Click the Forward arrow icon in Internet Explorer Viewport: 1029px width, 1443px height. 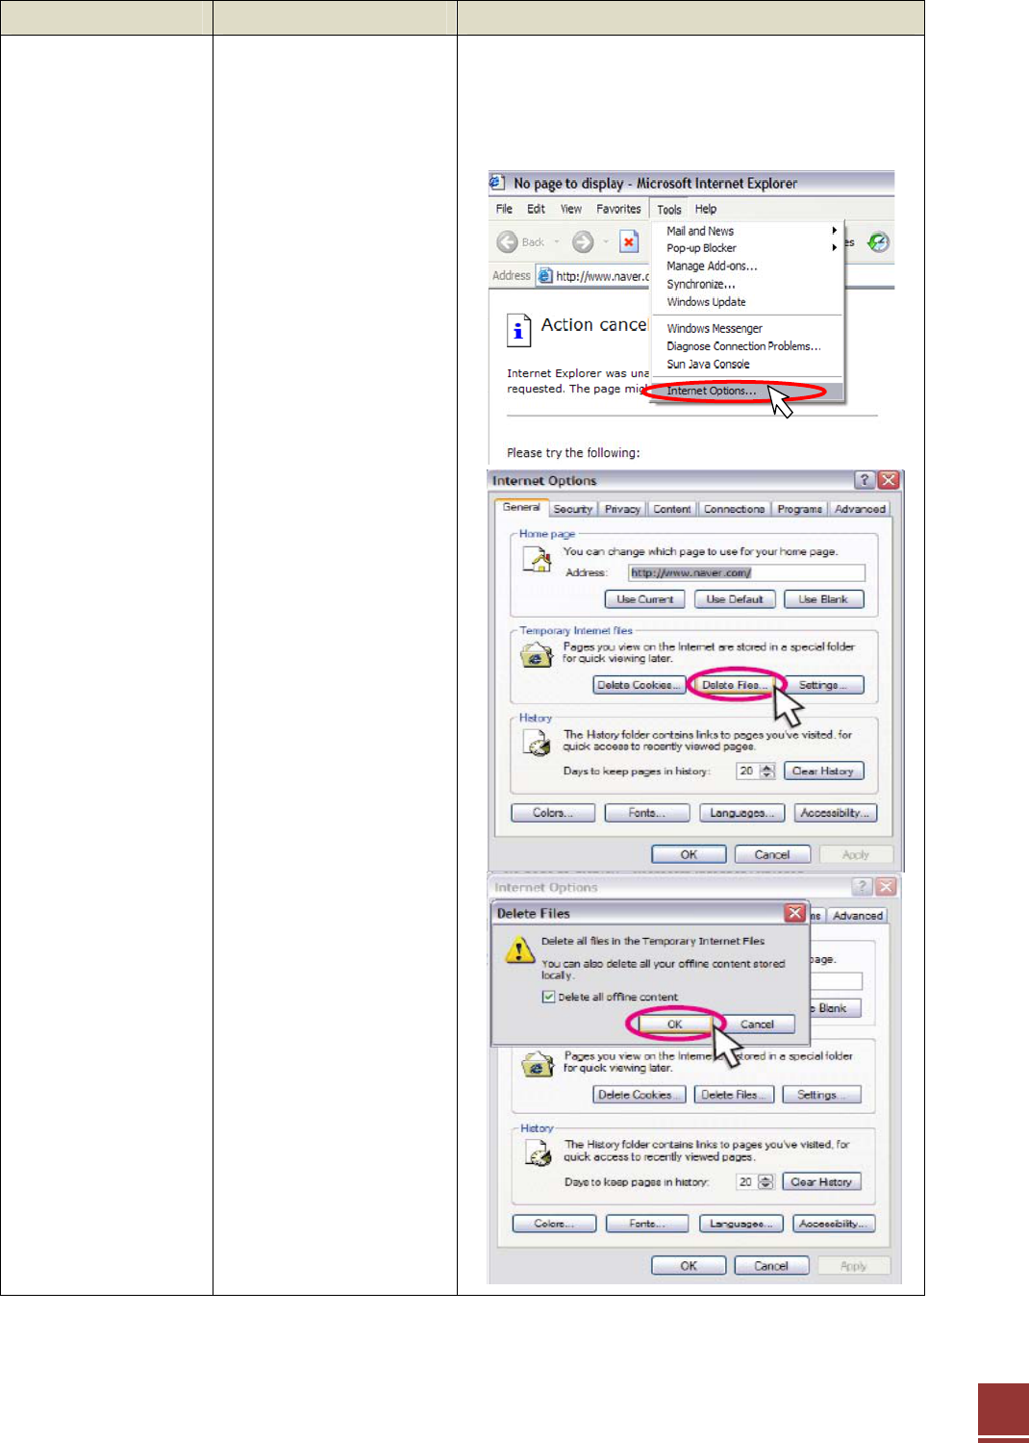(x=583, y=241)
